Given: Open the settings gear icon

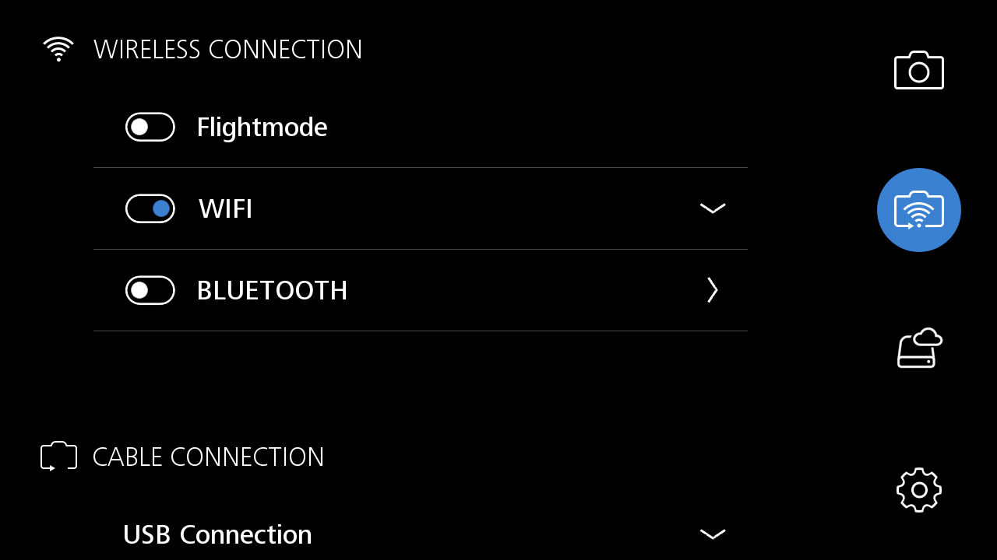Looking at the screenshot, I should click(919, 490).
